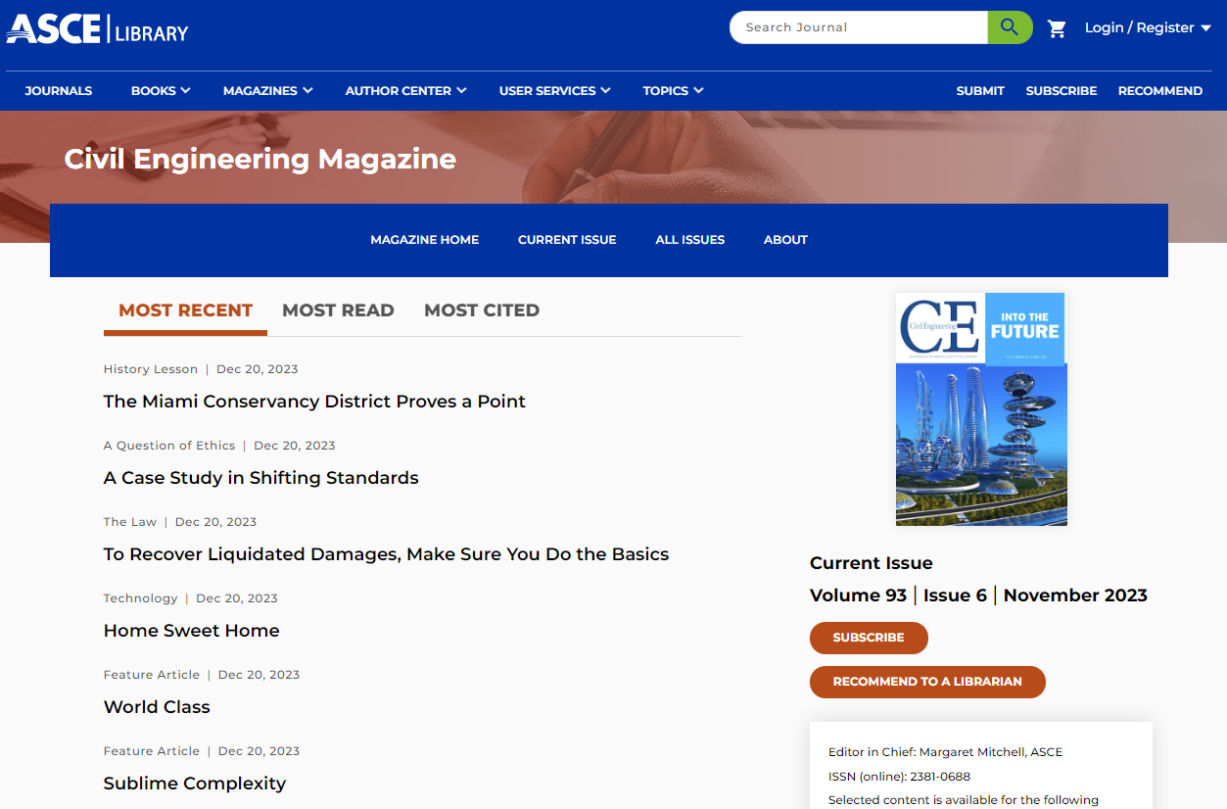Viewport: 1227px width, 809px height.
Task: Open the MAGAZINES dropdown
Action: [x=266, y=90]
